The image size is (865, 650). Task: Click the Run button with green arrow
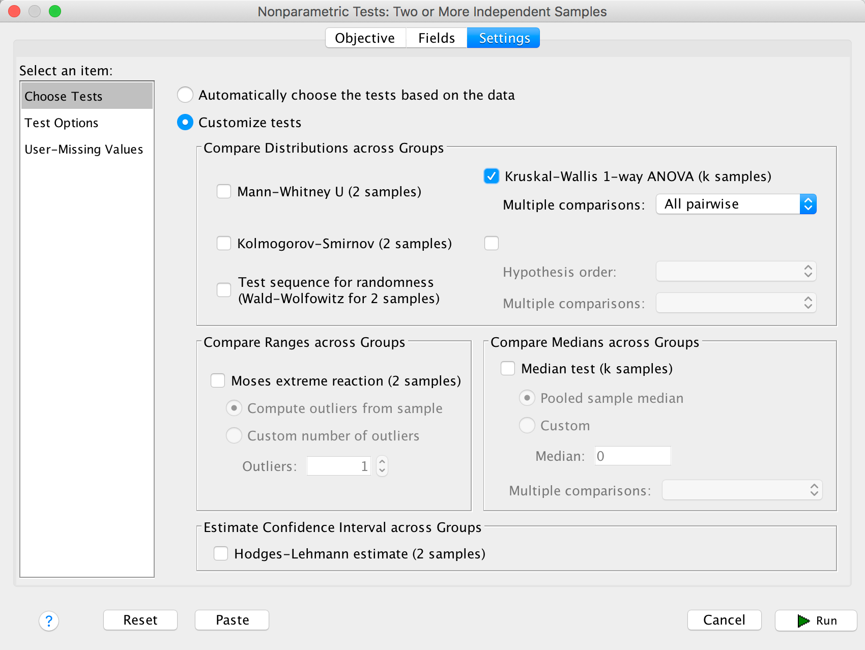816,621
